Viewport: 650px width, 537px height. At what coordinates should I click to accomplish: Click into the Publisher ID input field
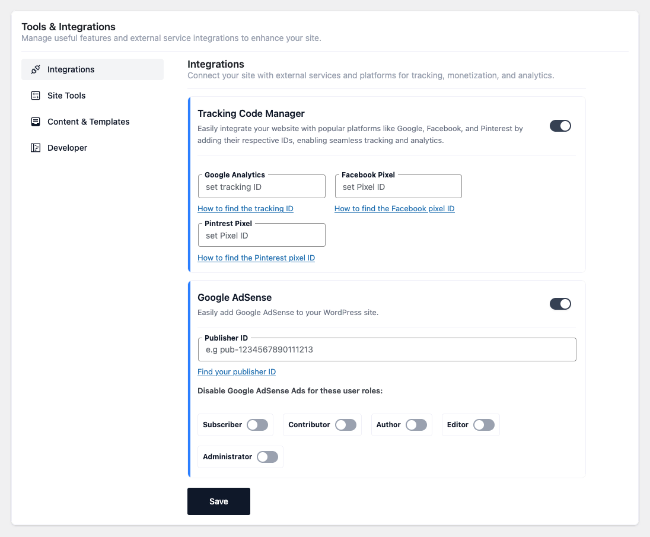coord(387,349)
